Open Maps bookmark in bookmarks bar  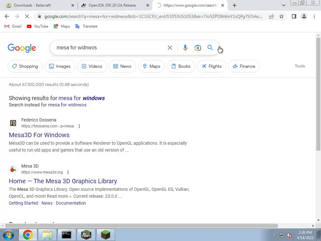(62, 26)
